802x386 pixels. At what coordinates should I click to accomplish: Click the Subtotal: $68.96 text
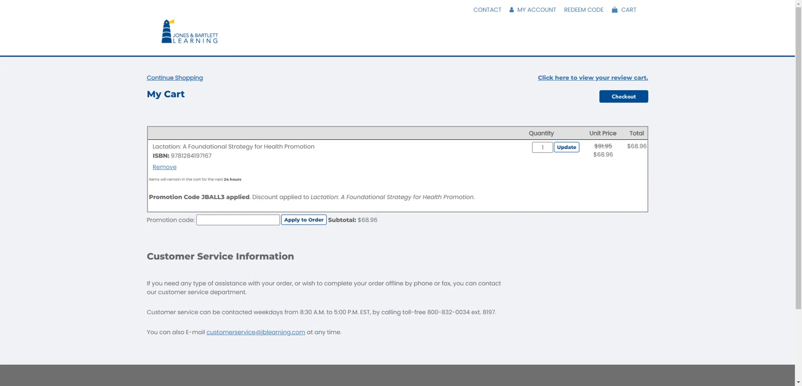352,220
